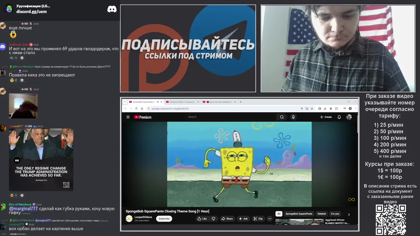420x236 pixels.
Task: Click skullhead_dude's Discord avatar
Action: click(x=3, y=47)
